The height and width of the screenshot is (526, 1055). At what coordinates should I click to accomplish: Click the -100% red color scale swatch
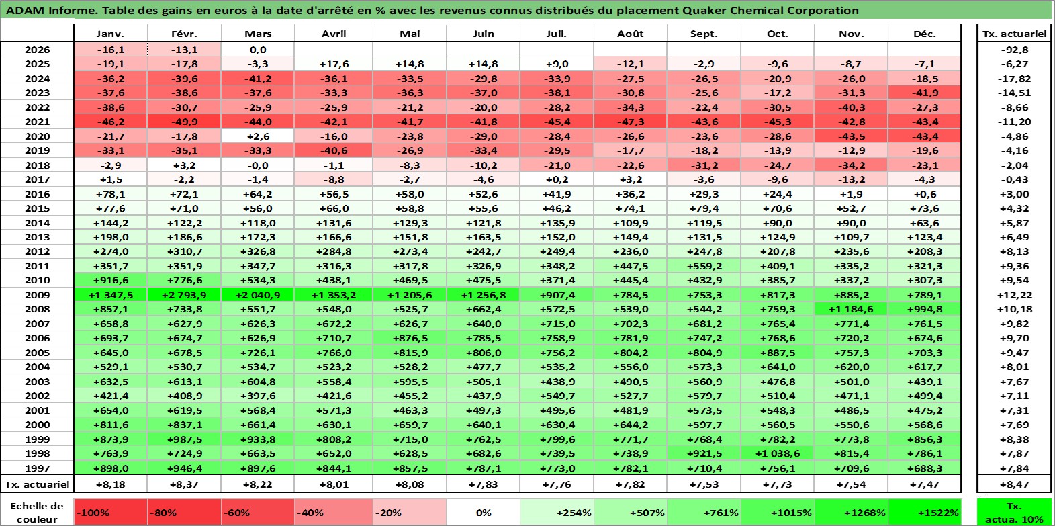point(110,512)
